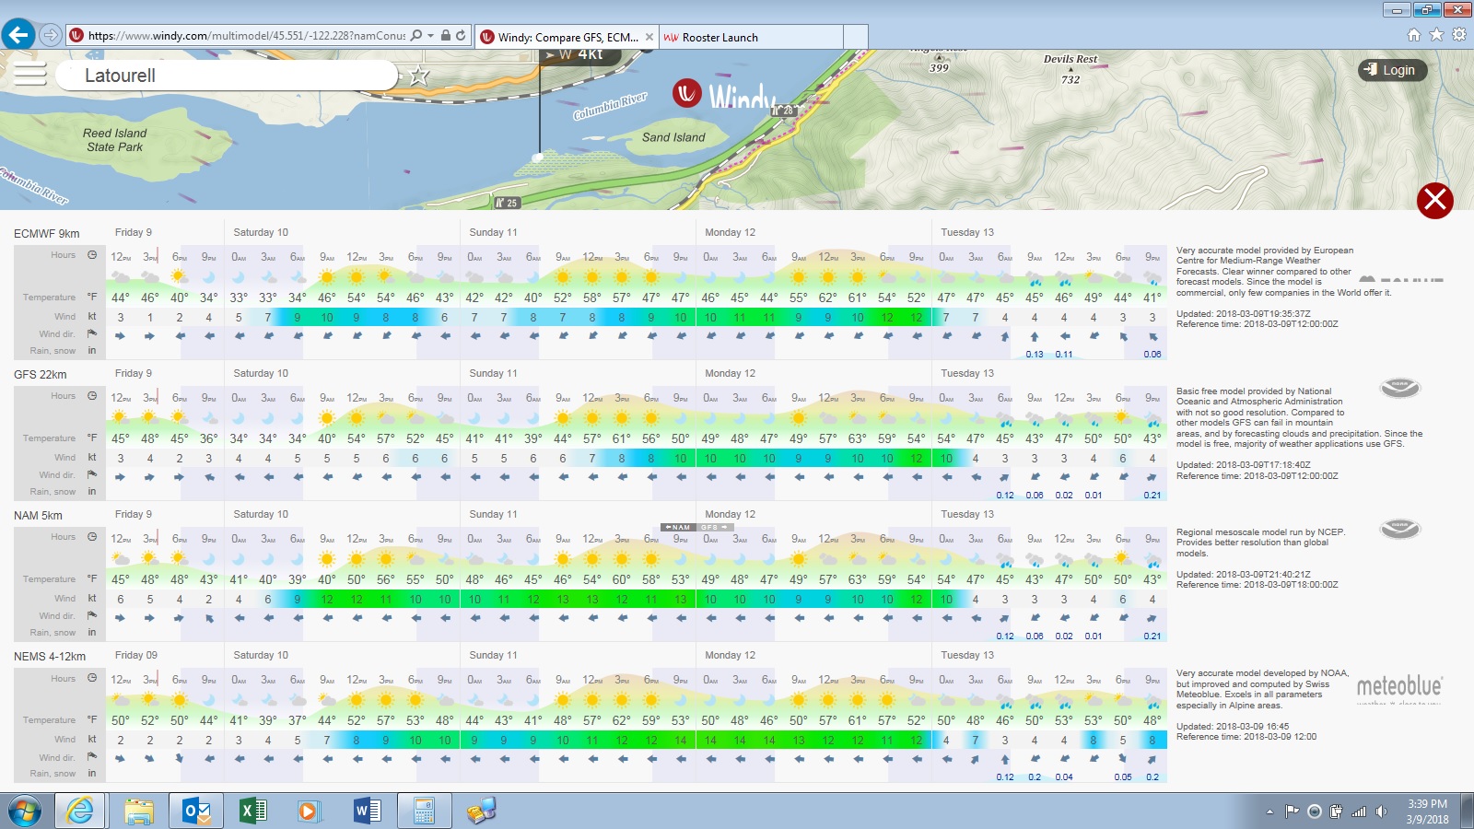1474x829 pixels.
Task: Toggle GFS wind unit kt
Action: 92,457
